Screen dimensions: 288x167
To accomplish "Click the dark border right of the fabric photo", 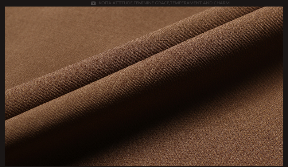I will (x=285, y=86).
